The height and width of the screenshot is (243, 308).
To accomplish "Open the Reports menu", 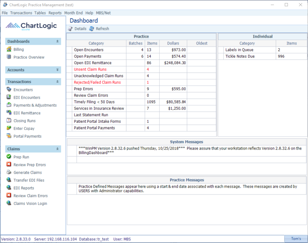I will click(55, 13).
